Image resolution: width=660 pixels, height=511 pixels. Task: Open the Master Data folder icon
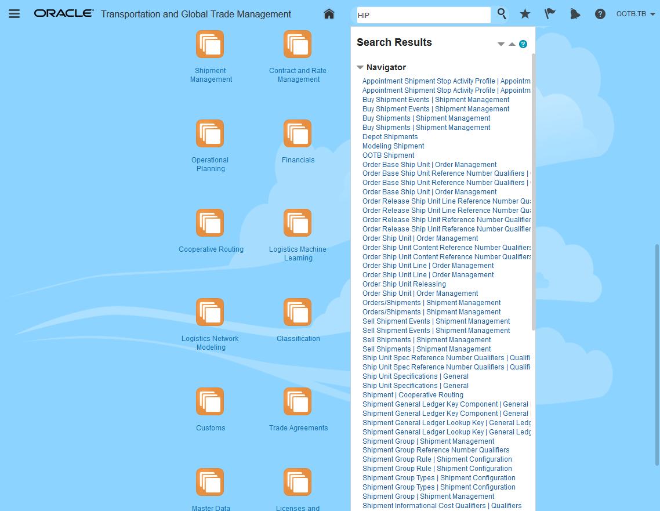click(x=210, y=483)
